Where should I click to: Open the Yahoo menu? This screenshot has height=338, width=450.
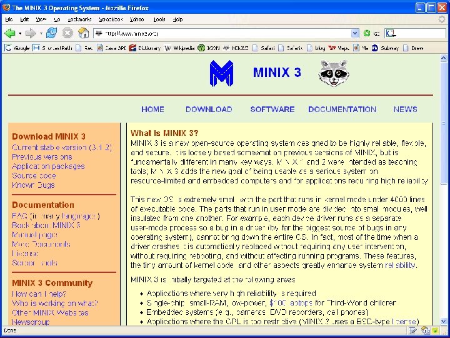pyautogui.click(x=137, y=19)
